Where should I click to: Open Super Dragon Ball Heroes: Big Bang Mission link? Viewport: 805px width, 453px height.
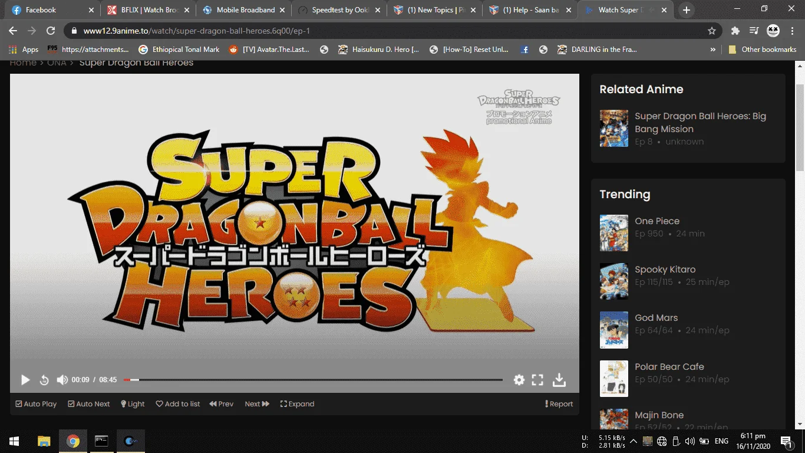pyautogui.click(x=700, y=123)
